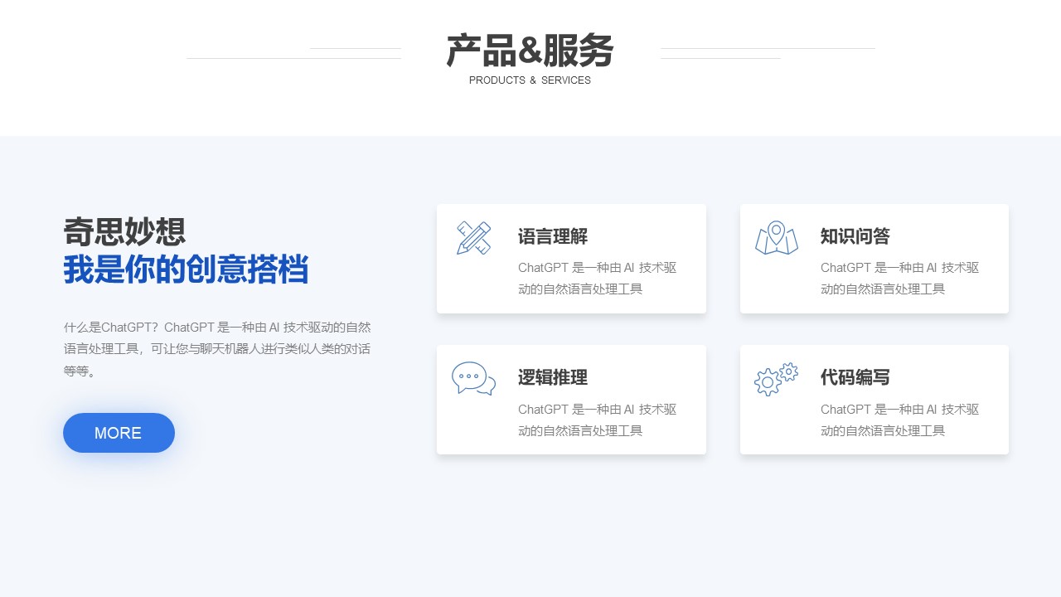This screenshot has width=1061, height=597.
Task: Click the pencil and ruler icon
Action: click(x=473, y=238)
